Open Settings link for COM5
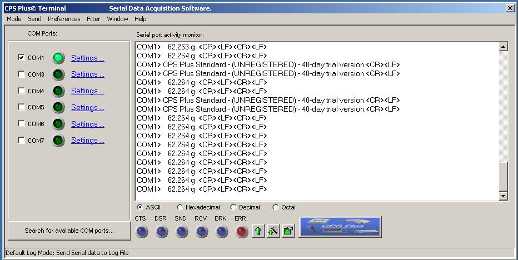Image resolution: width=518 pixels, height=260 pixels. 88,107
